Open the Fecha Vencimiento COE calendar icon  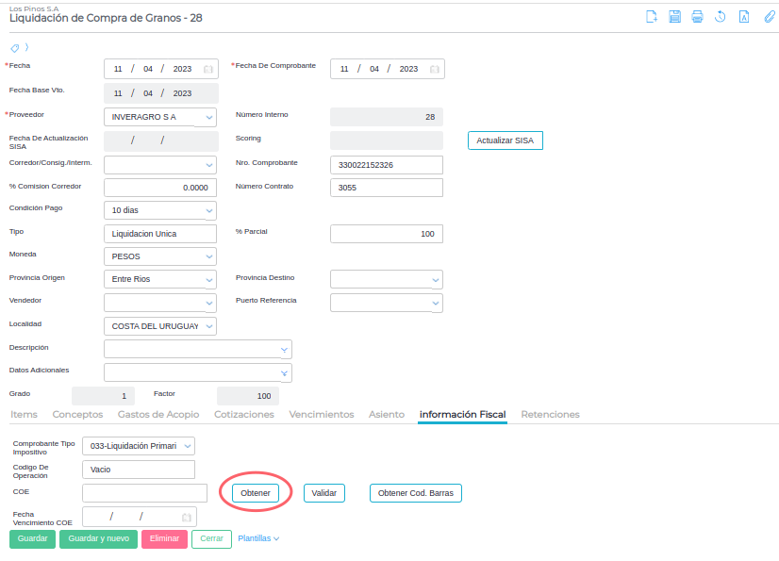(187, 517)
